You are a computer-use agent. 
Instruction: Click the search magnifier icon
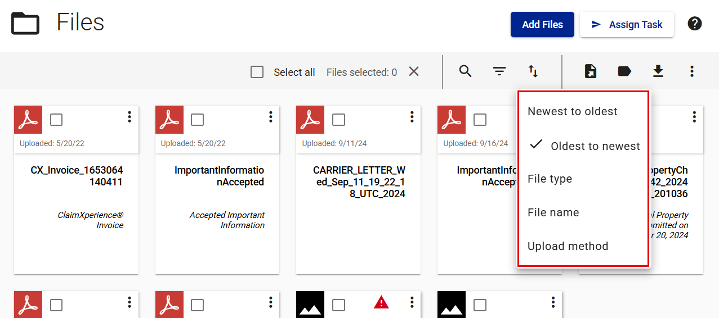click(465, 71)
